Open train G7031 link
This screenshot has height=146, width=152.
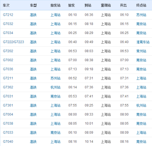pos(8,96)
